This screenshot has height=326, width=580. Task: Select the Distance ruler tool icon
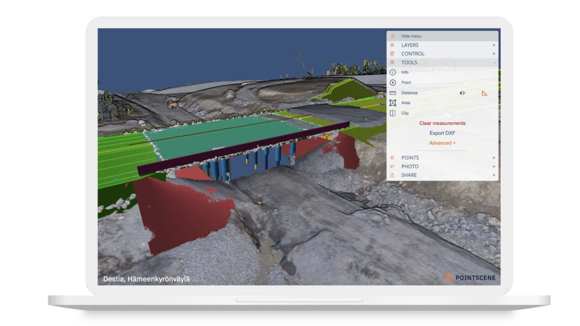click(x=392, y=93)
